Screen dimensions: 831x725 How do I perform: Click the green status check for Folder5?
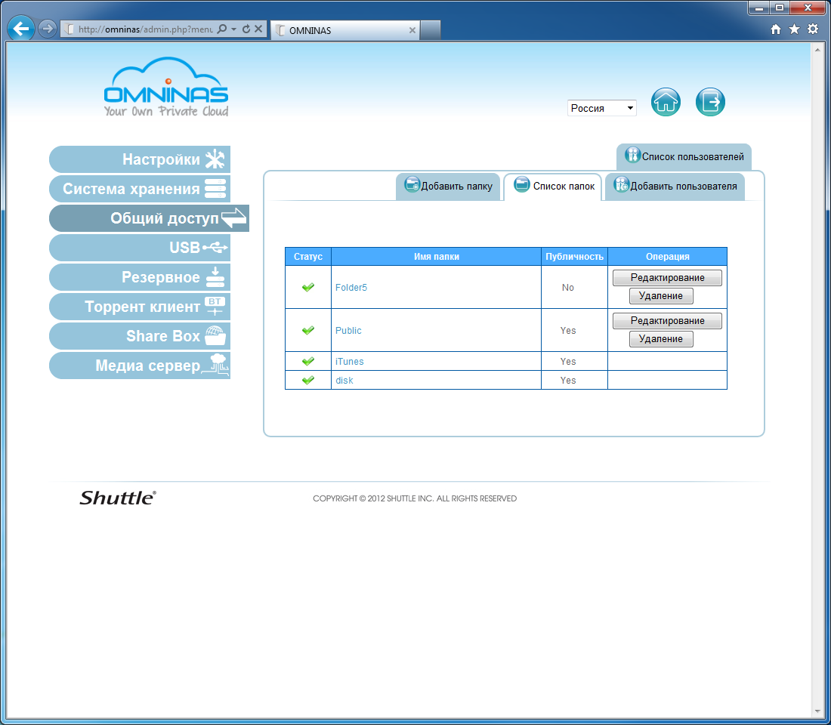[308, 287]
